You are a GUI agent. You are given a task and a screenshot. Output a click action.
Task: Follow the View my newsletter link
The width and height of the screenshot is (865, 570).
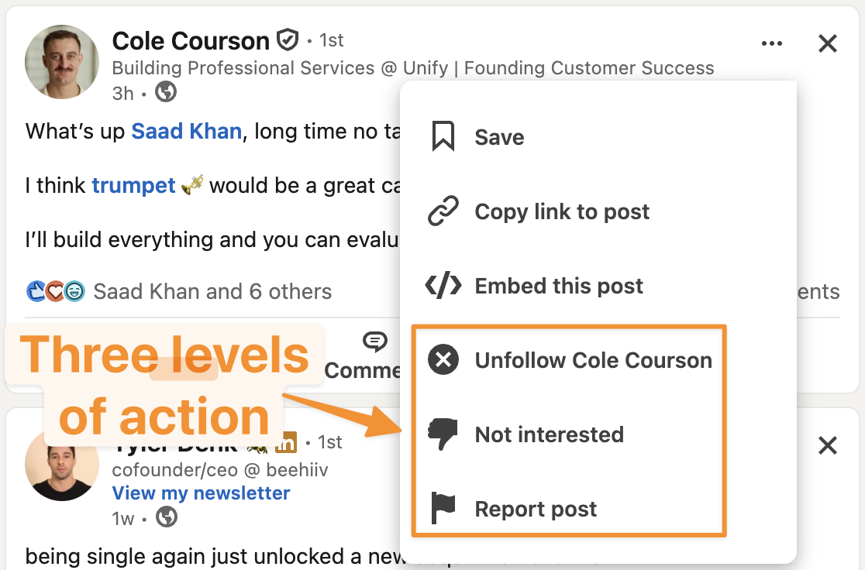[201, 493]
